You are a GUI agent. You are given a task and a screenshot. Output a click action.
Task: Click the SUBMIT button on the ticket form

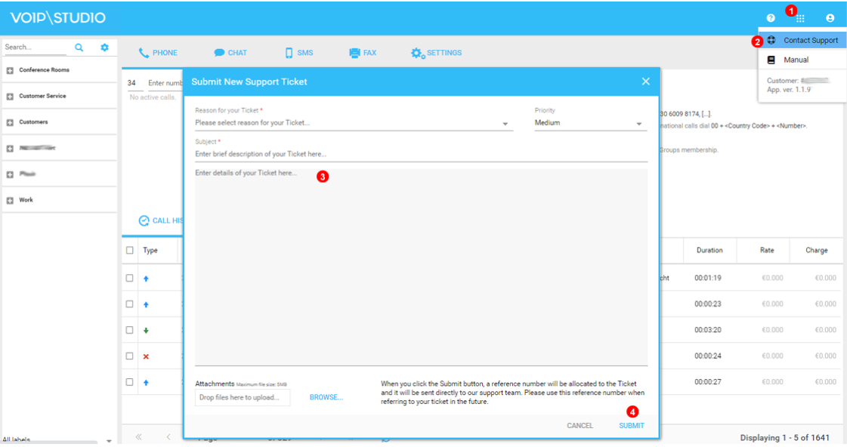click(632, 425)
